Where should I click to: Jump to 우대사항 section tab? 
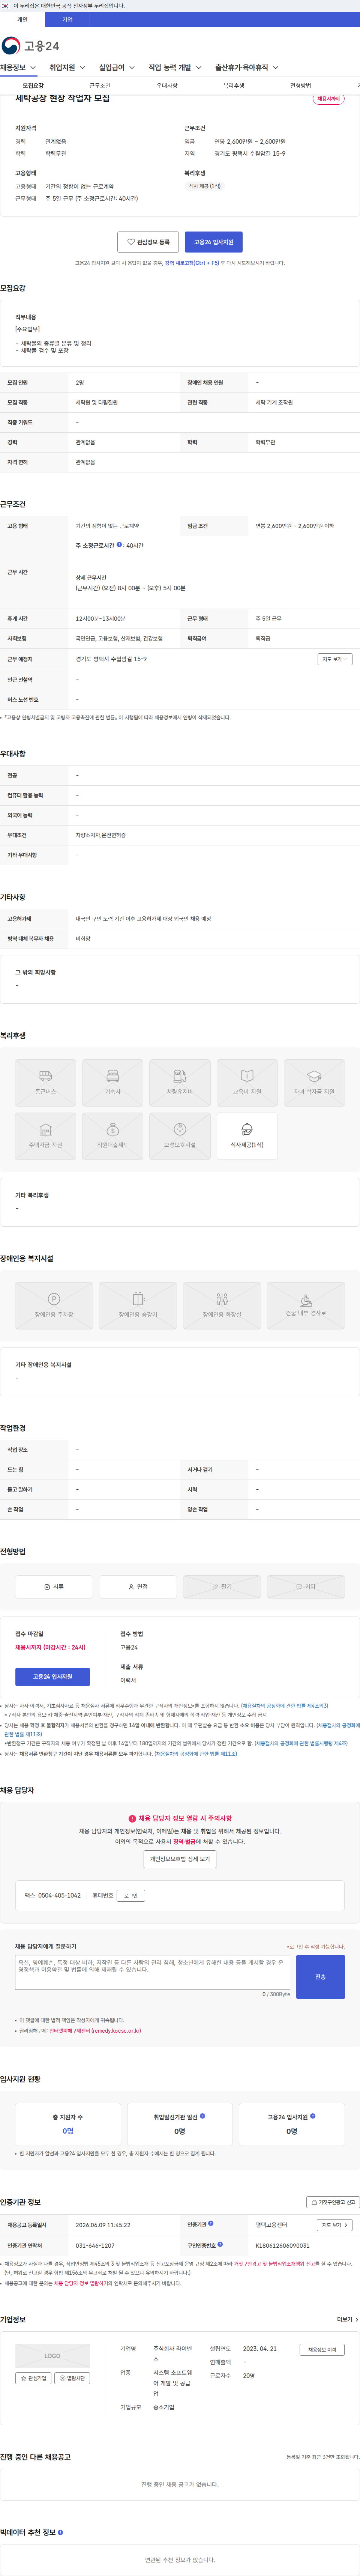click(167, 86)
